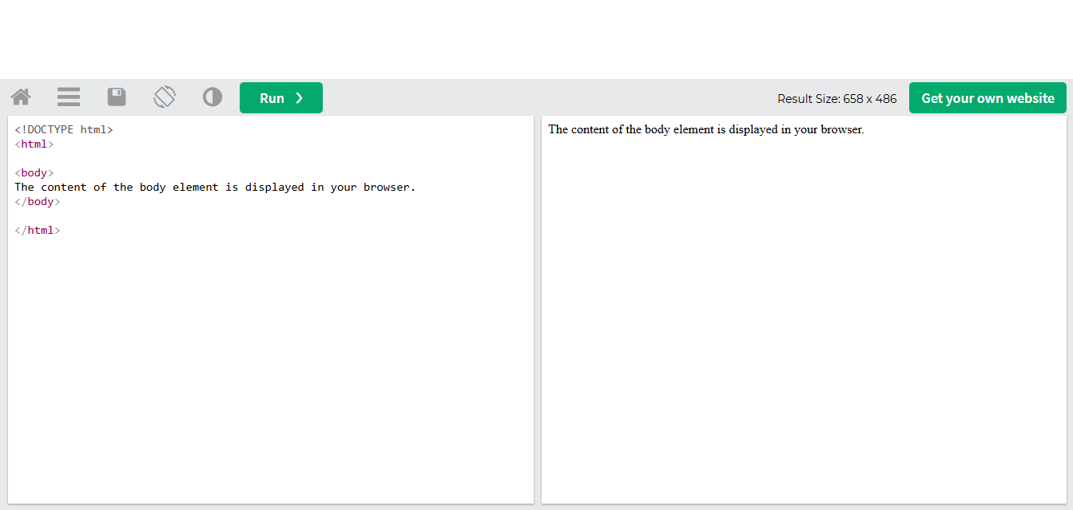1073x510 pixels.
Task: Go to W3Schools home via house icon
Action: (21, 97)
